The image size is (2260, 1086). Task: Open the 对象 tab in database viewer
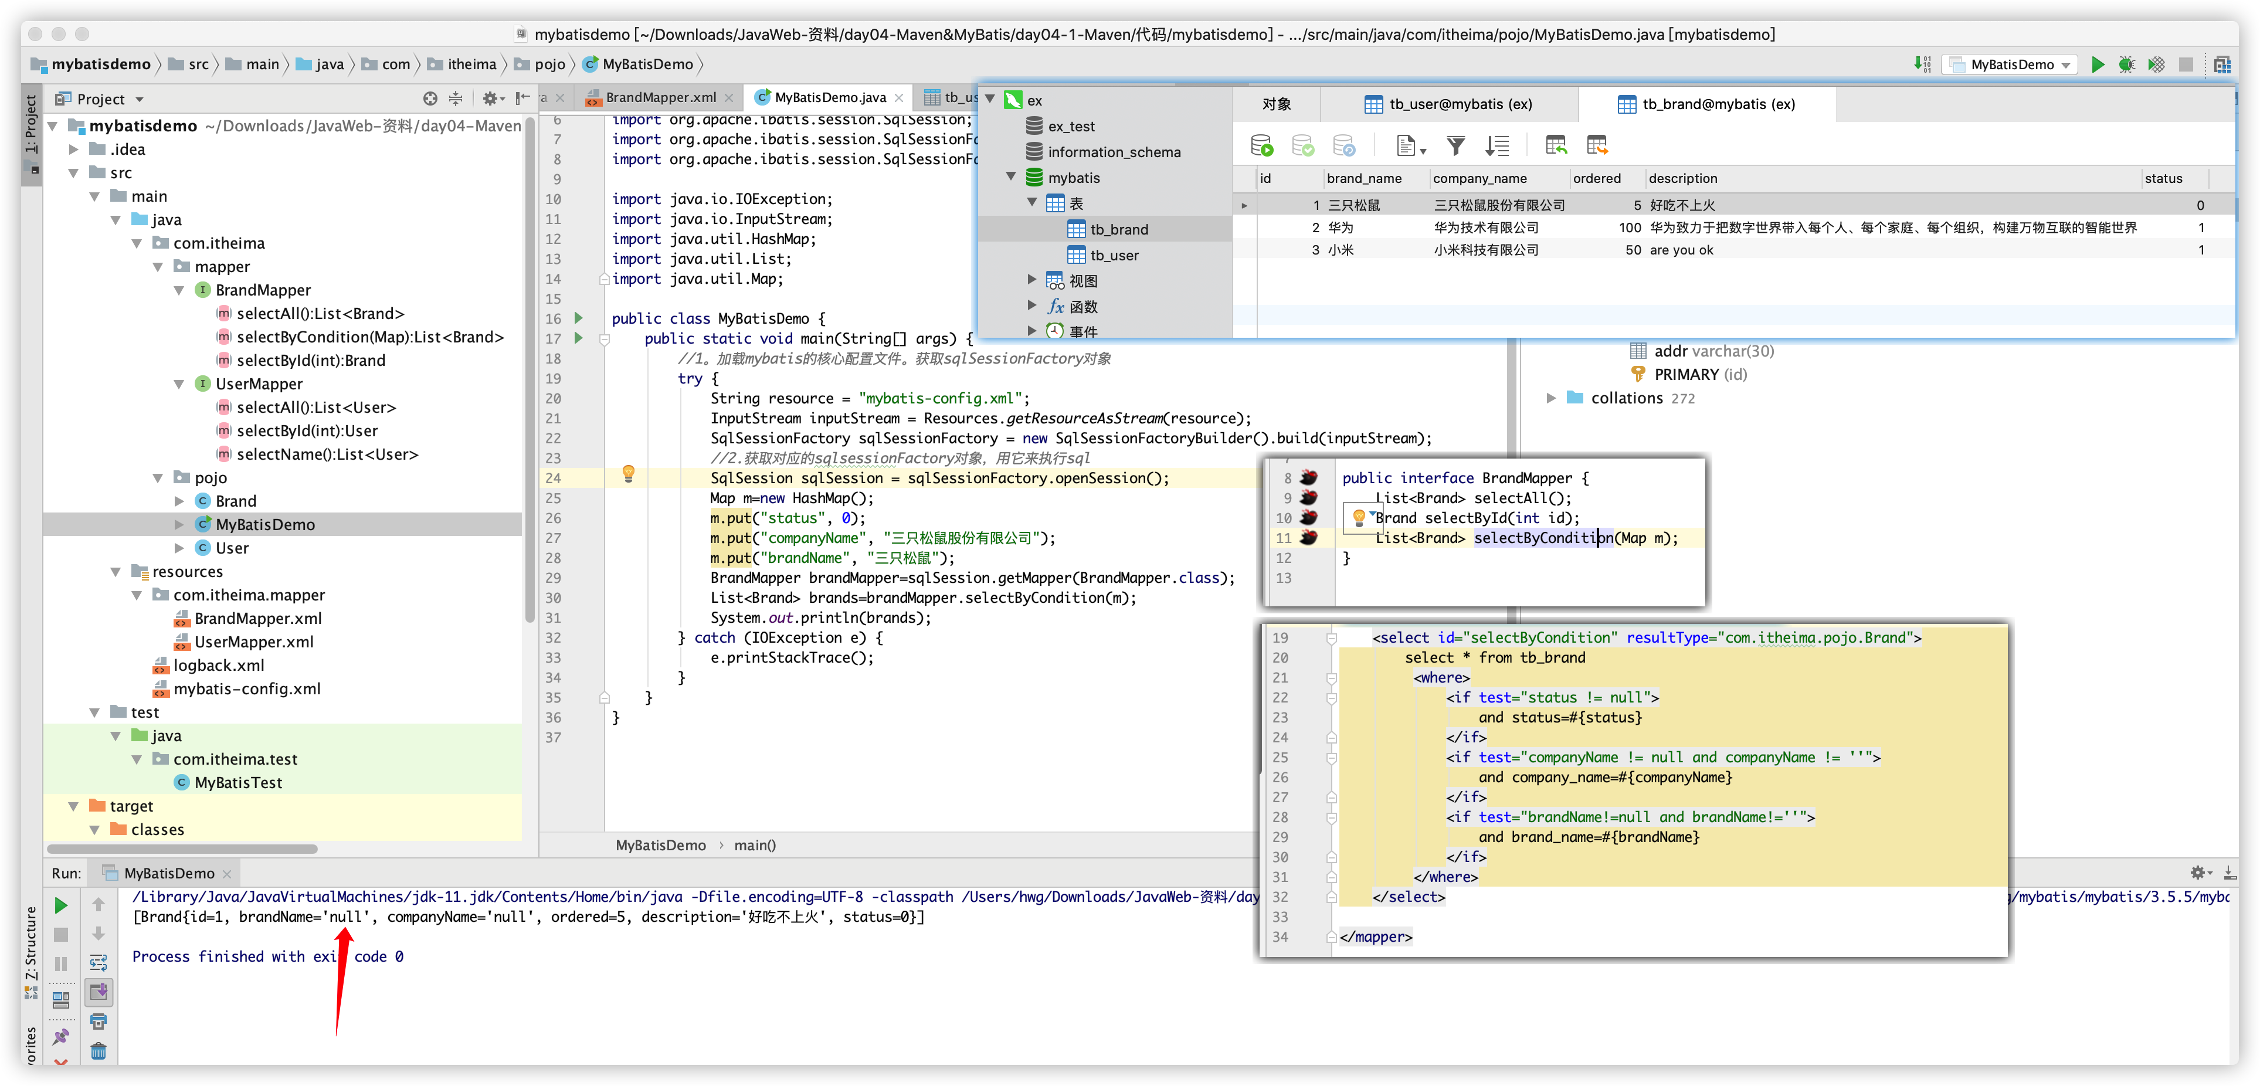point(1277,104)
